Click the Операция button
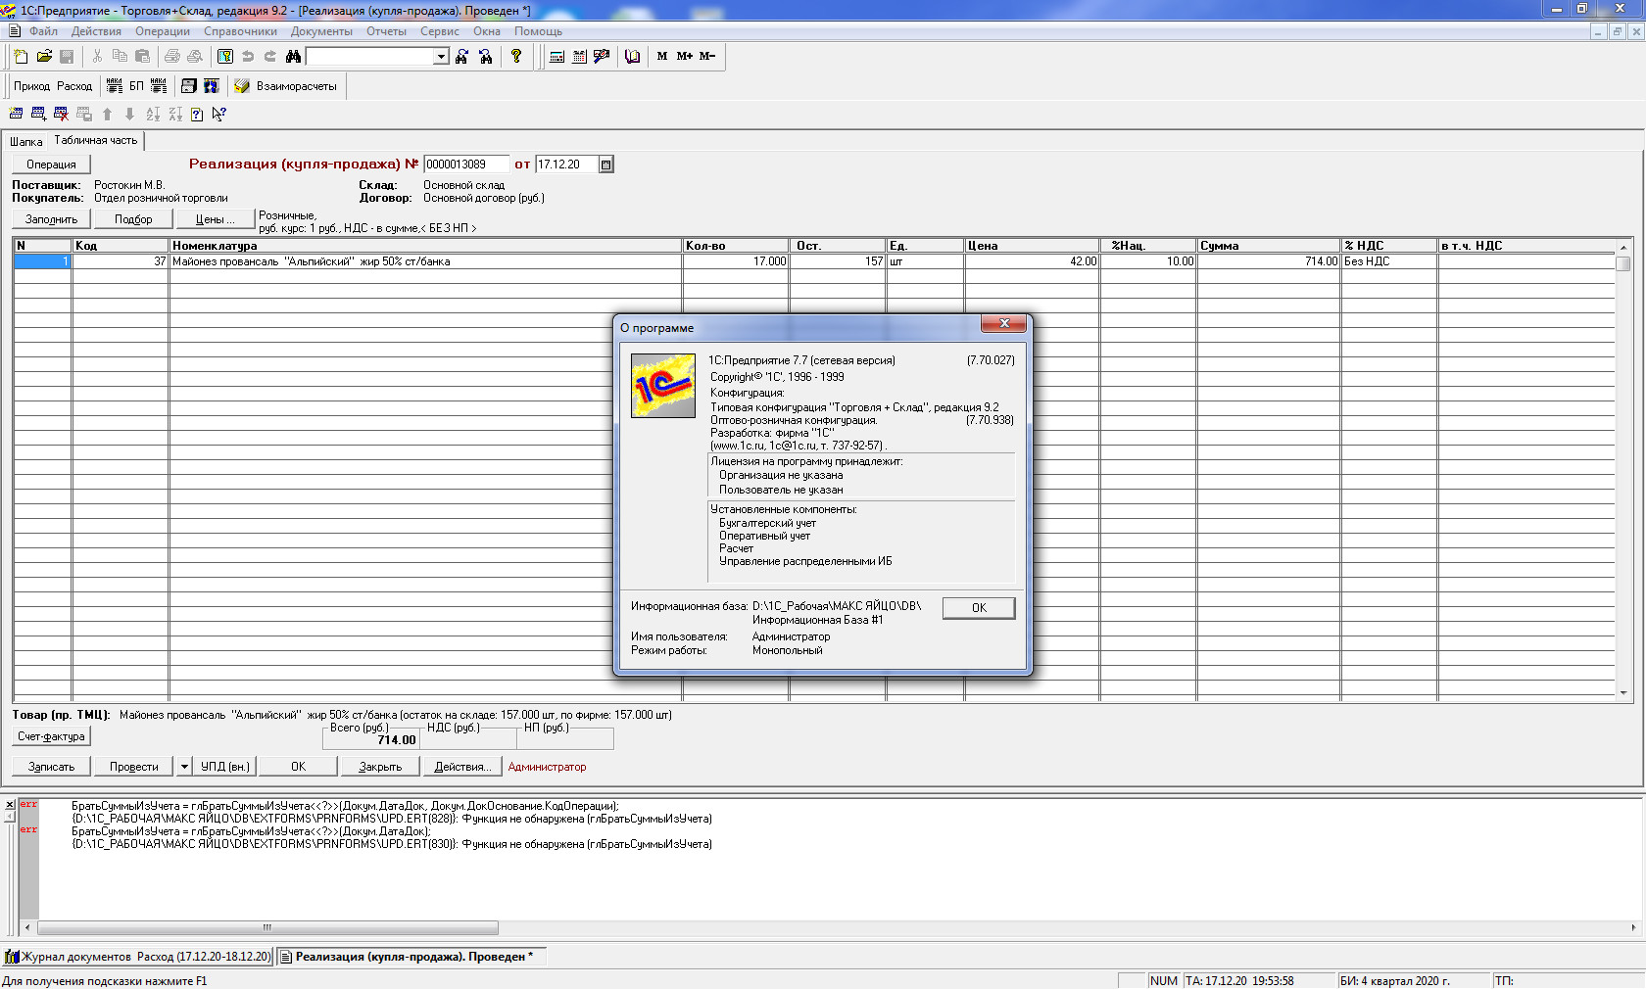 pos(51,165)
